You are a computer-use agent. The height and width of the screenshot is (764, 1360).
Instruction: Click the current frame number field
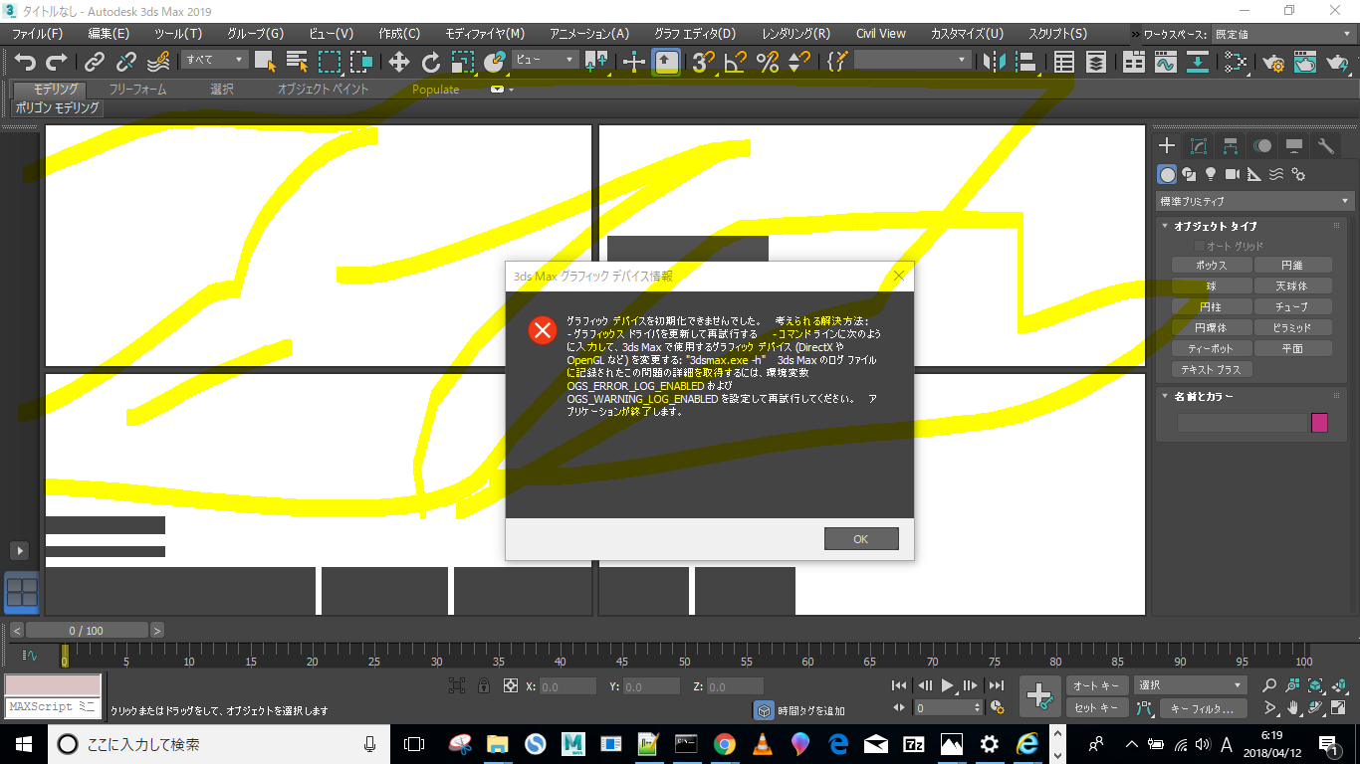pos(943,708)
